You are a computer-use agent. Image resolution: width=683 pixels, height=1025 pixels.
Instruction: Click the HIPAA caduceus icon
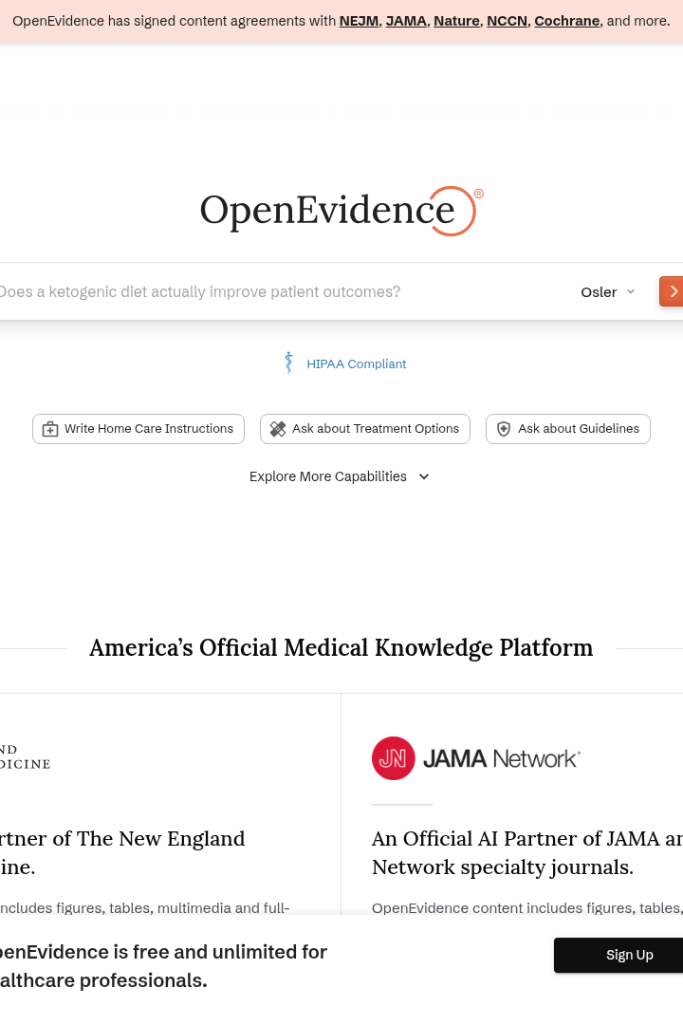(x=289, y=363)
